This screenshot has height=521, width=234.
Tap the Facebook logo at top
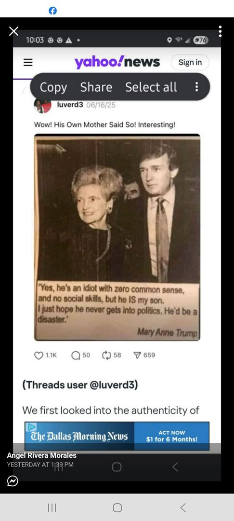(x=52, y=11)
